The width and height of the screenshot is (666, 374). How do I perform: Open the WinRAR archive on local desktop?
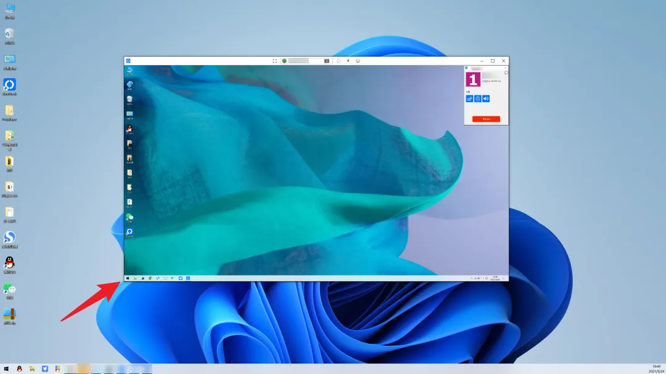9,316
